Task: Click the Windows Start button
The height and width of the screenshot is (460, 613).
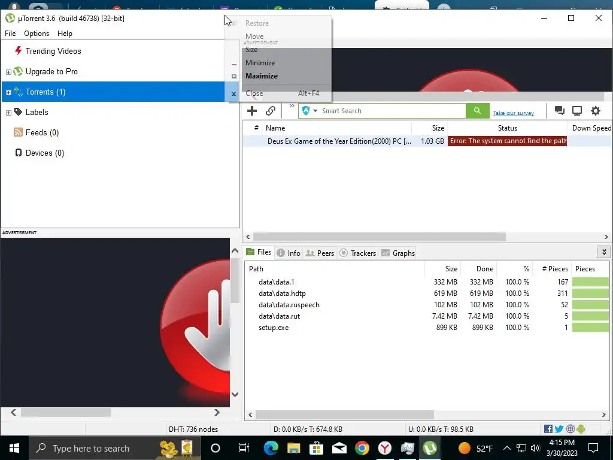Action: 14,448
